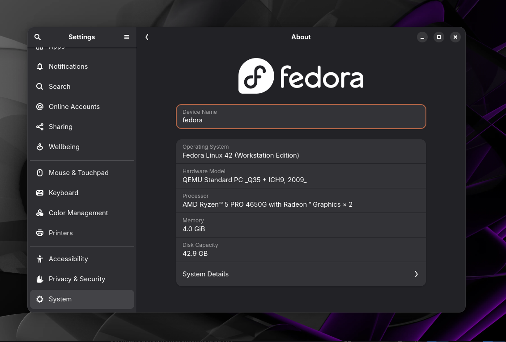506x342 pixels.
Task: Select the Notifications bell icon
Action: tap(39, 66)
